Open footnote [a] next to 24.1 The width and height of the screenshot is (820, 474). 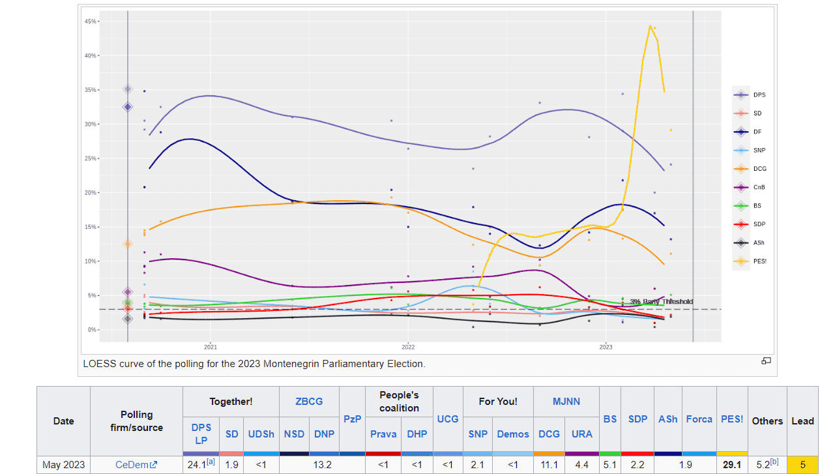[x=211, y=462]
